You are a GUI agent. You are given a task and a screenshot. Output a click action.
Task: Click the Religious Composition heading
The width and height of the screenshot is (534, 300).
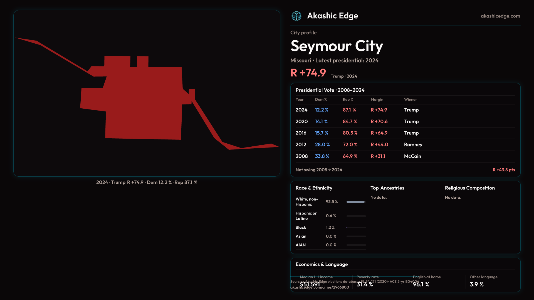tap(469, 188)
